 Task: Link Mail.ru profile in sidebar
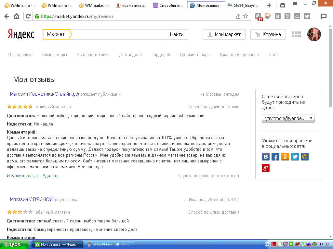point(305,157)
